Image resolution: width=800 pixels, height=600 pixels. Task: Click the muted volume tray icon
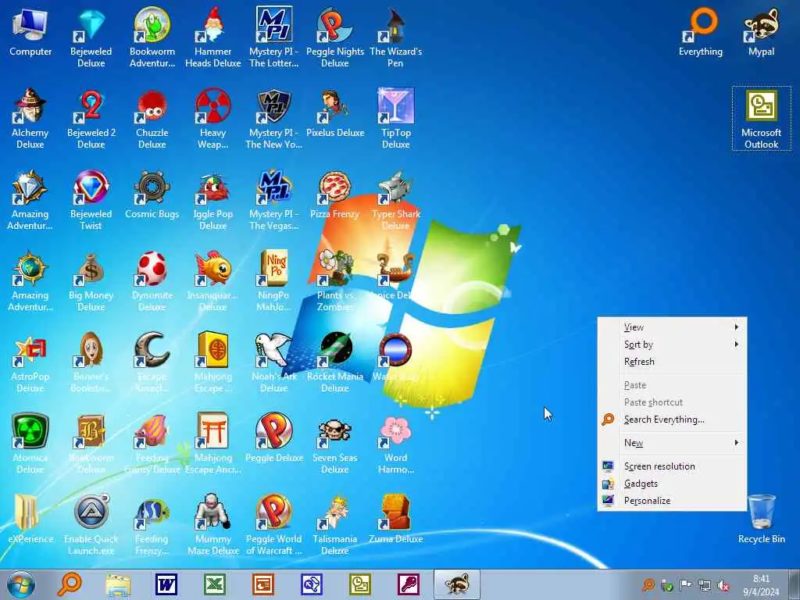pyautogui.click(x=723, y=585)
